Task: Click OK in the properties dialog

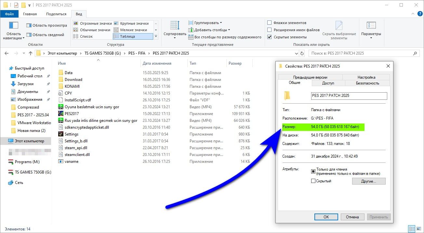Action: (x=326, y=217)
